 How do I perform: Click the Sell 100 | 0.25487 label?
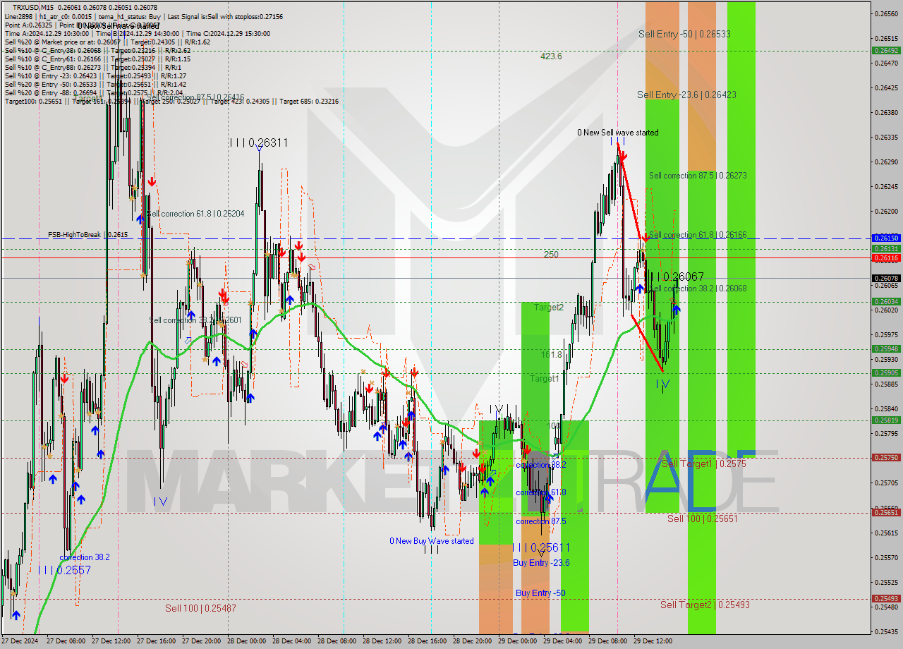coord(201,608)
